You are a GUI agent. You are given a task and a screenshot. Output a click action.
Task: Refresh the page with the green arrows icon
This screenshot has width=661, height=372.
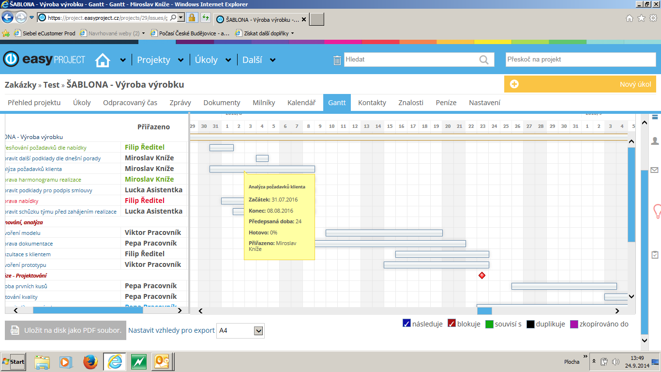(205, 17)
